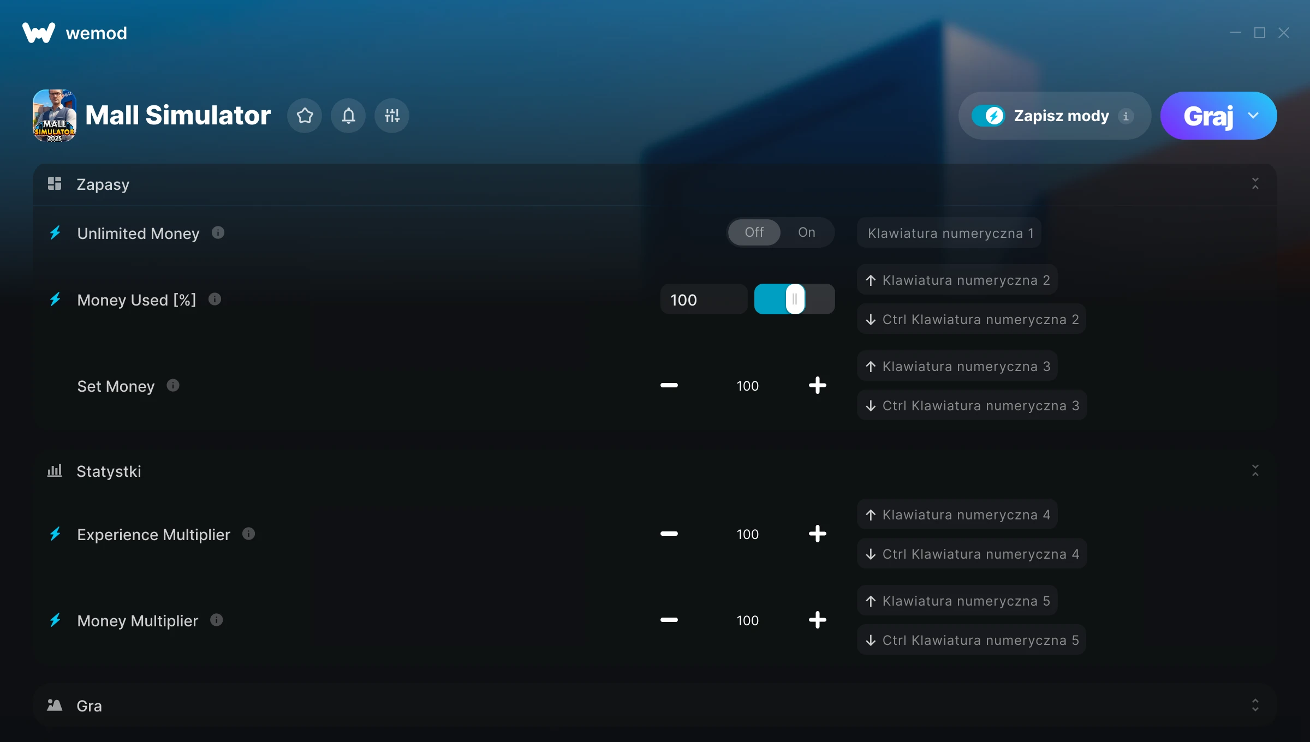
Task: Toggle the Zapisz mody switch
Action: pos(989,116)
